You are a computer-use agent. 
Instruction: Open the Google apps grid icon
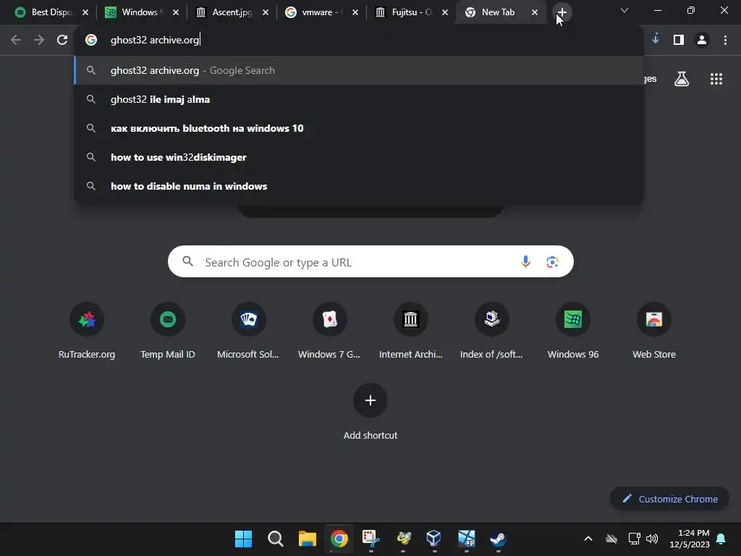(x=716, y=79)
